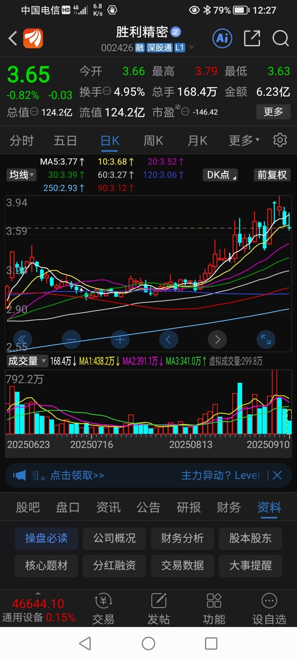Tap the 市盈 info smiley icon

click(x=186, y=111)
